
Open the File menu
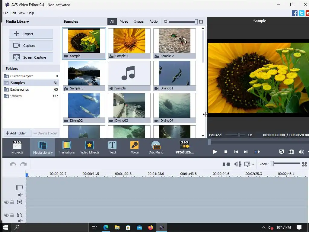(x=6, y=13)
